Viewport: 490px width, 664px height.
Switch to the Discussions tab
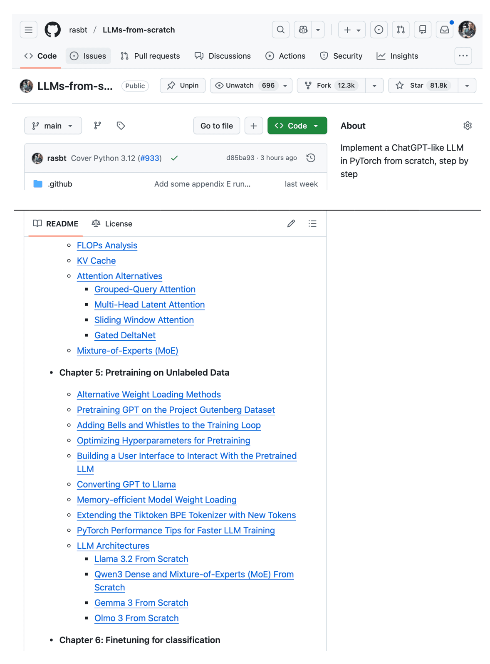click(x=223, y=56)
